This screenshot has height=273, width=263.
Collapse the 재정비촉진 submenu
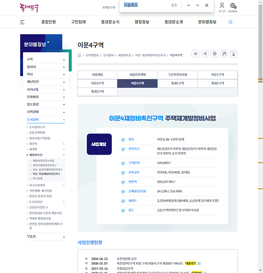pyautogui.click(x=64, y=155)
